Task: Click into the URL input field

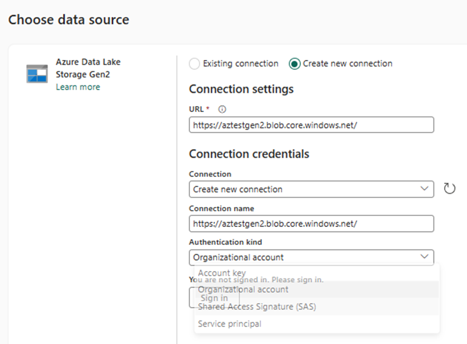Action: click(x=311, y=125)
